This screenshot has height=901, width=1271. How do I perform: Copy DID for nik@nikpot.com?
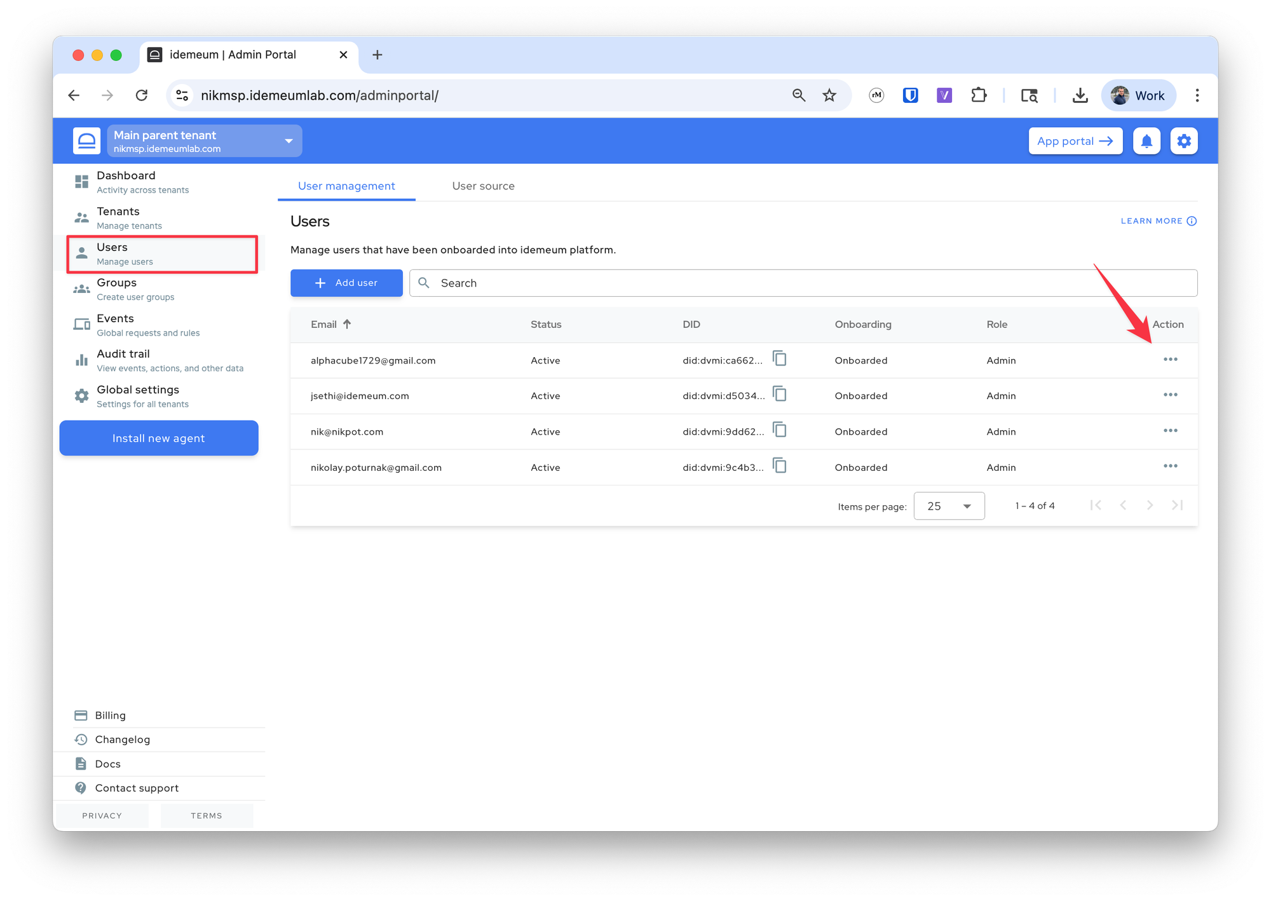click(x=780, y=430)
